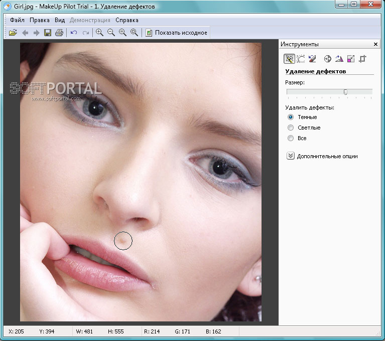Select the Все radio option

pos(291,138)
